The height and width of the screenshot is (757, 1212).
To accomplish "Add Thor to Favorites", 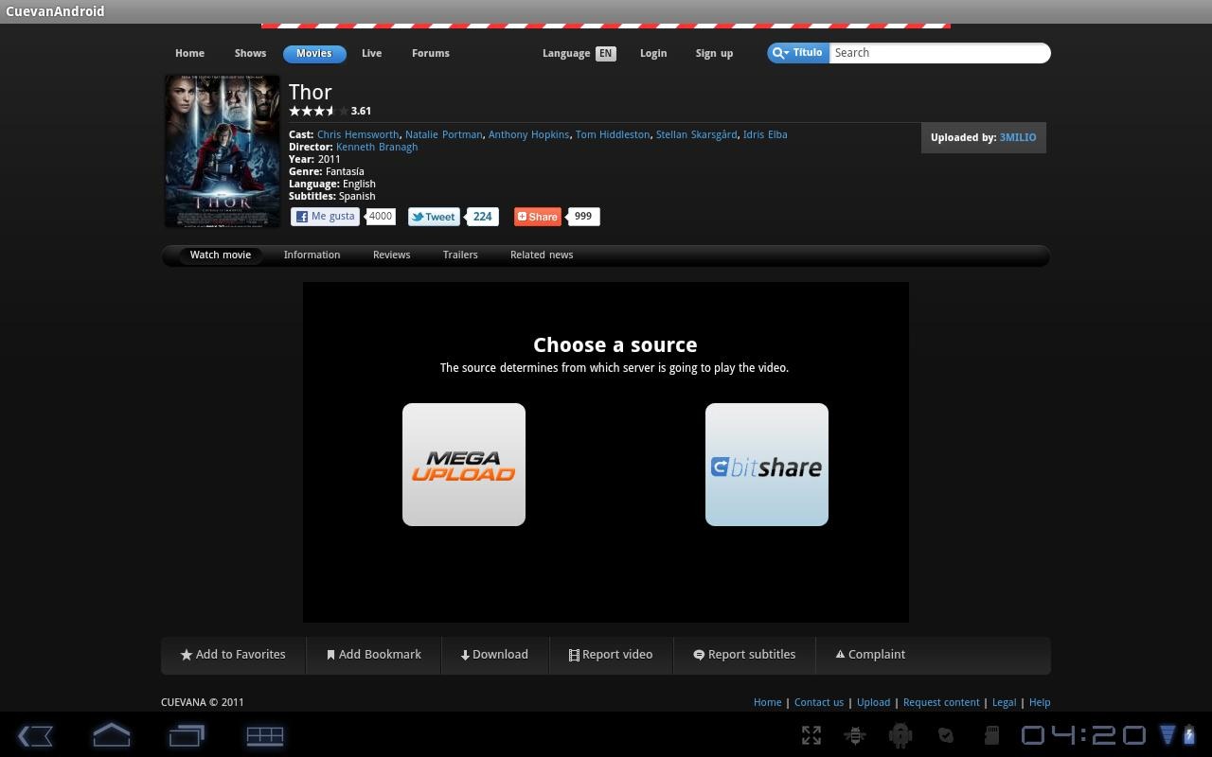I will click(233, 655).
